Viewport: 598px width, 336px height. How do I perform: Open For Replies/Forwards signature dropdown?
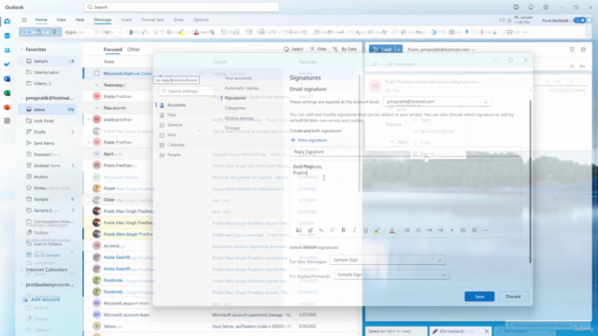392,274
